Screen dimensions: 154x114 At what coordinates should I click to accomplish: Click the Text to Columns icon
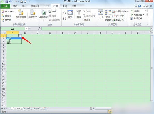click(100, 12)
